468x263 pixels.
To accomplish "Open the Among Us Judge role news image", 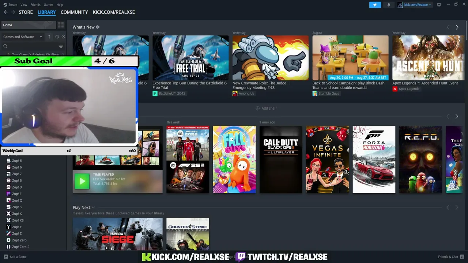I will [x=270, y=58].
